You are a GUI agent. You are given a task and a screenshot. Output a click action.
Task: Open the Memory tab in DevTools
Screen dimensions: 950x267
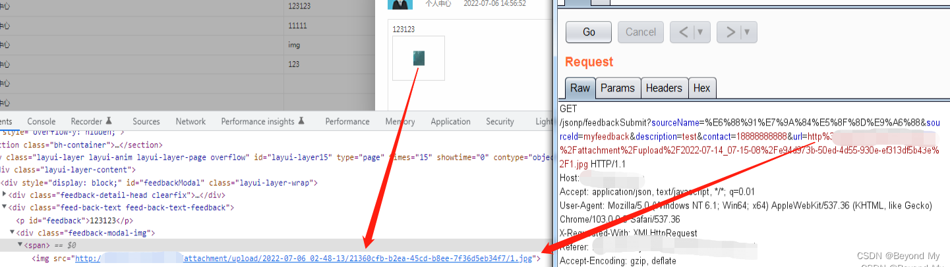coord(400,121)
